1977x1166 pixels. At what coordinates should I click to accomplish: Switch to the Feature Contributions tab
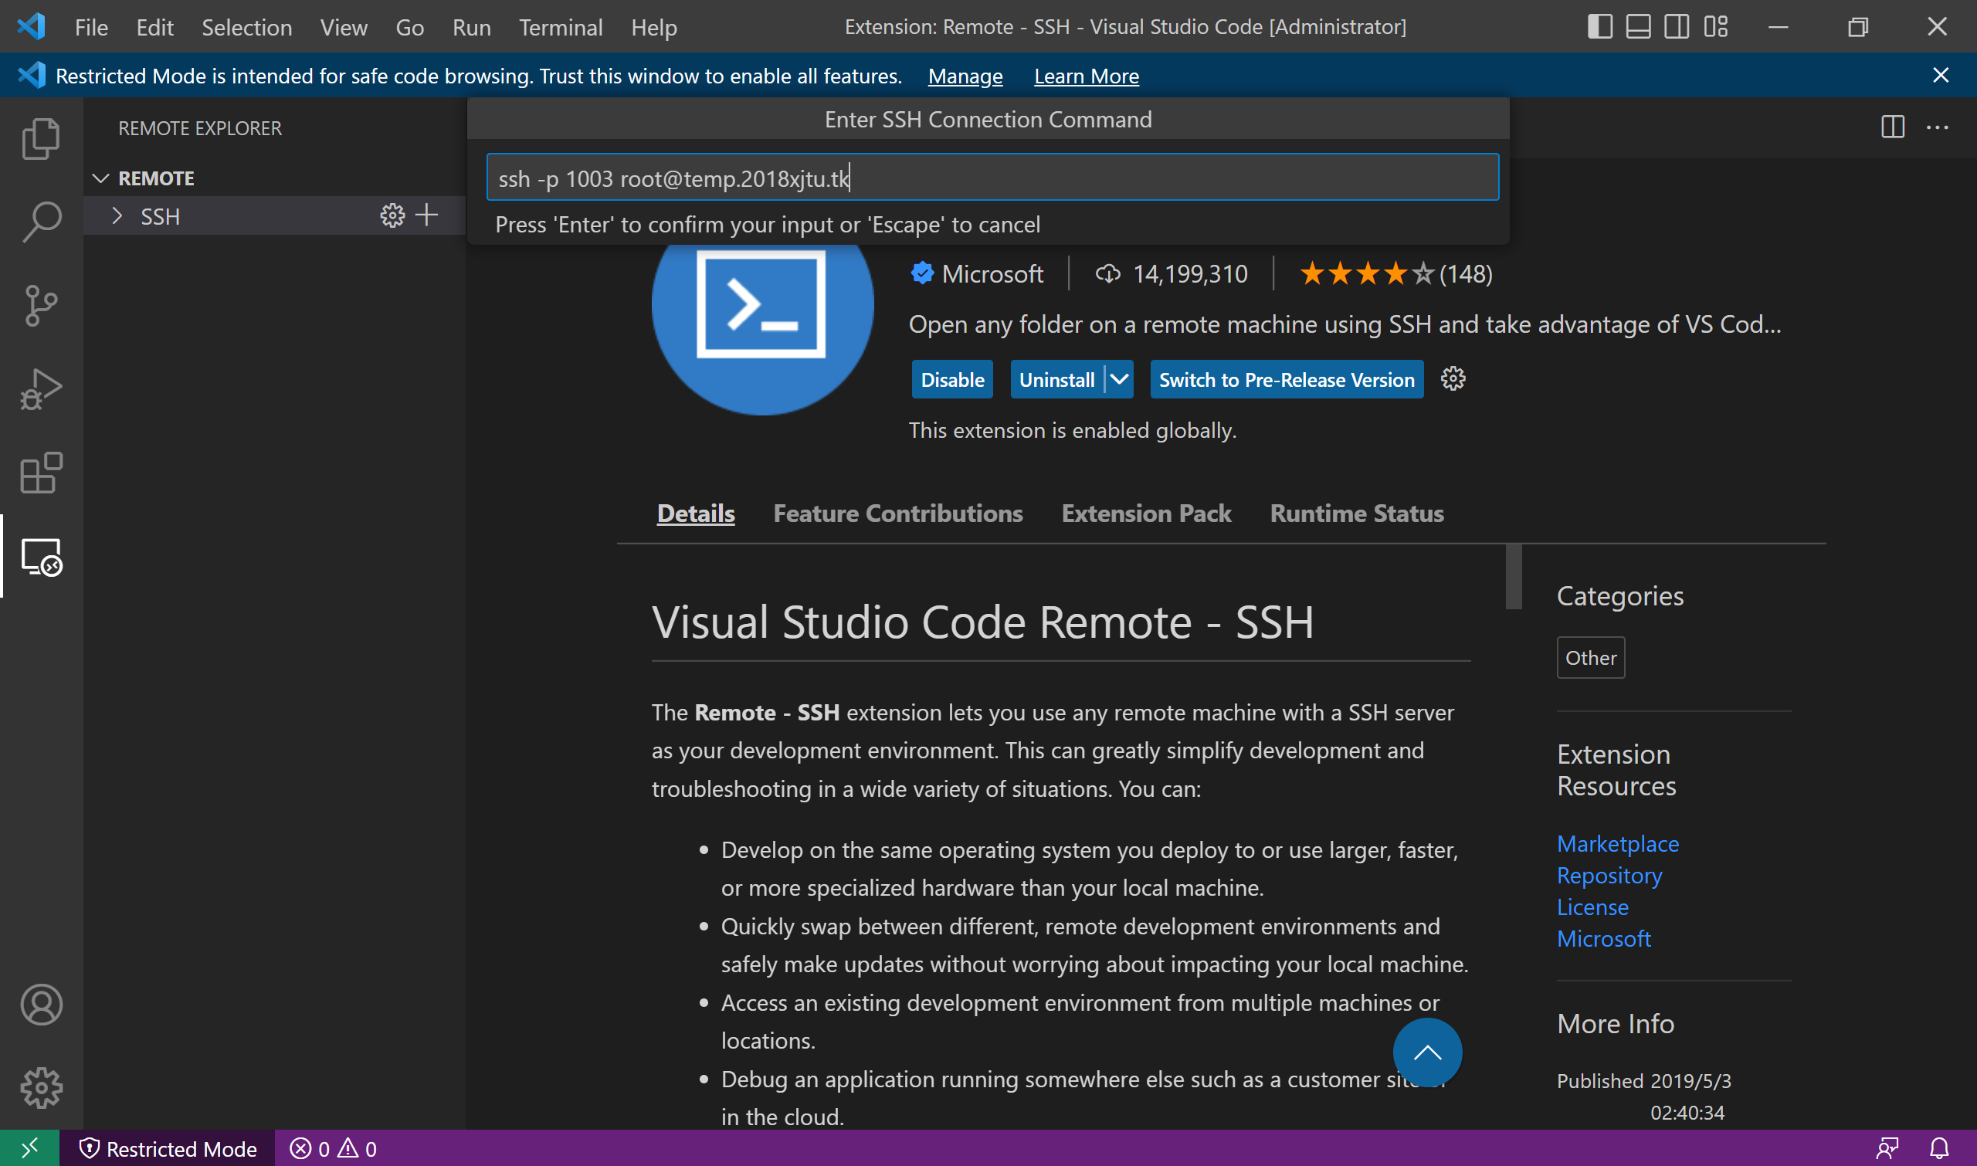897,513
